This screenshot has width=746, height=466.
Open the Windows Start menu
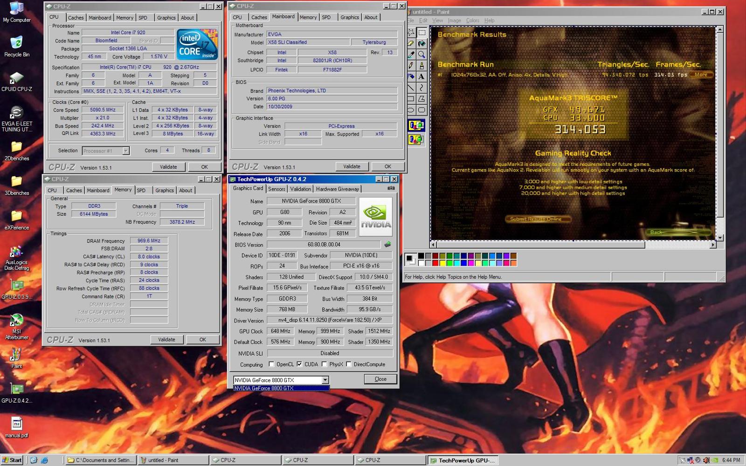click(x=12, y=460)
